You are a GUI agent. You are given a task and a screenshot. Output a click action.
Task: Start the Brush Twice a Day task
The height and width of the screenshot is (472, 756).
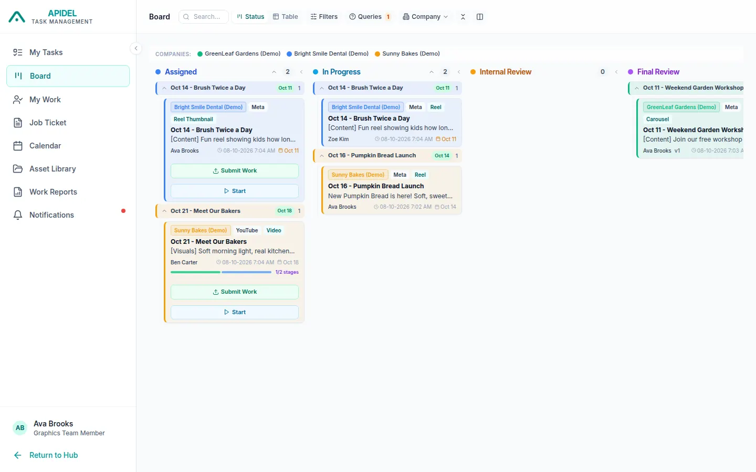(235, 191)
